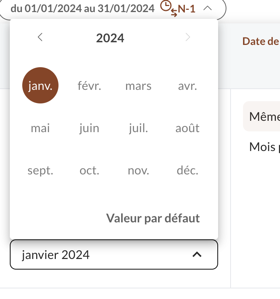
Task: Pick août month
Action: pyautogui.click(x=188, y=128)
